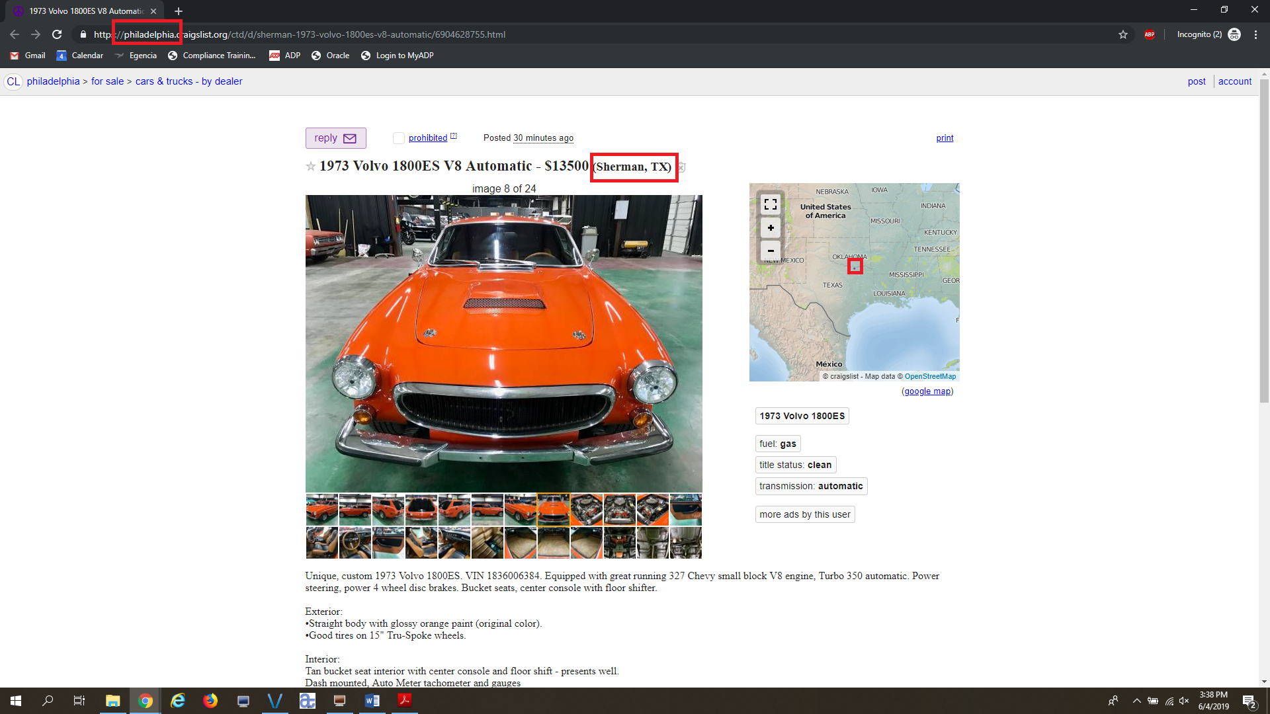Click the volume muted tray icon
This screenshot has width=1270, height=714.
coord(1184,701)
